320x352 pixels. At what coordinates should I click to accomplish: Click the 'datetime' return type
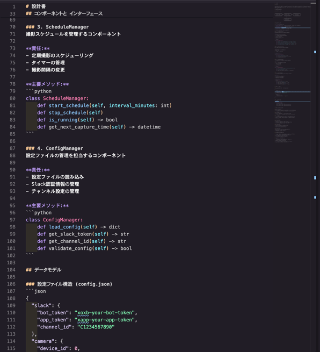[149, 127]
